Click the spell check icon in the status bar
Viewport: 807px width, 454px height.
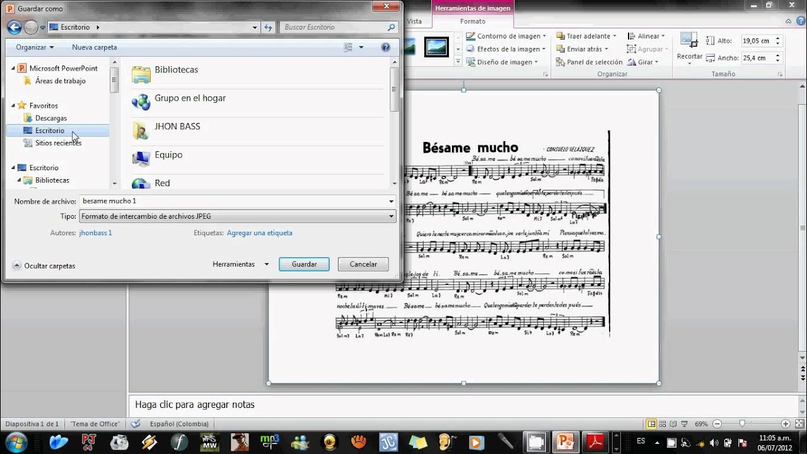pyautogui.click(x=136, y=424)
